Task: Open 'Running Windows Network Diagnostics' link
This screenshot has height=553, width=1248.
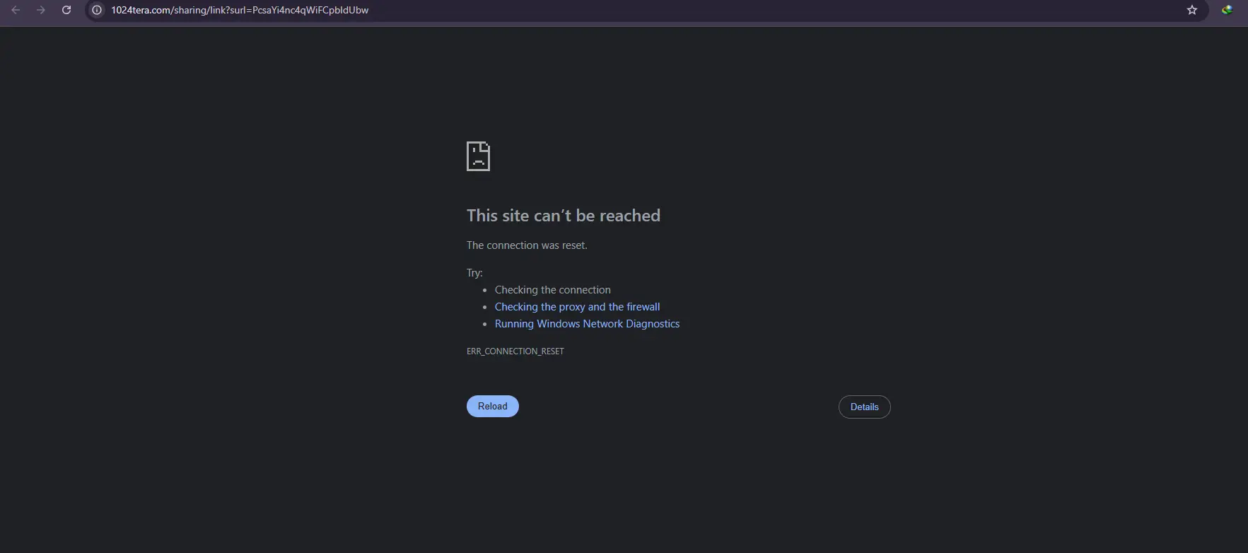Action: [587, 324]
